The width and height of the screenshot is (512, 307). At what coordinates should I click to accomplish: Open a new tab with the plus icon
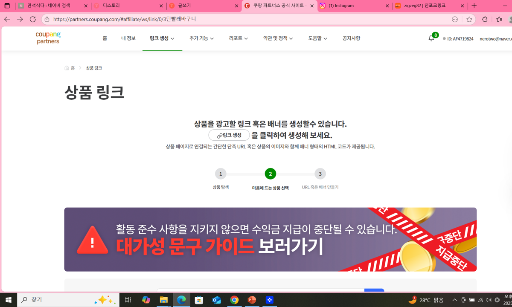tap(474, 6)
